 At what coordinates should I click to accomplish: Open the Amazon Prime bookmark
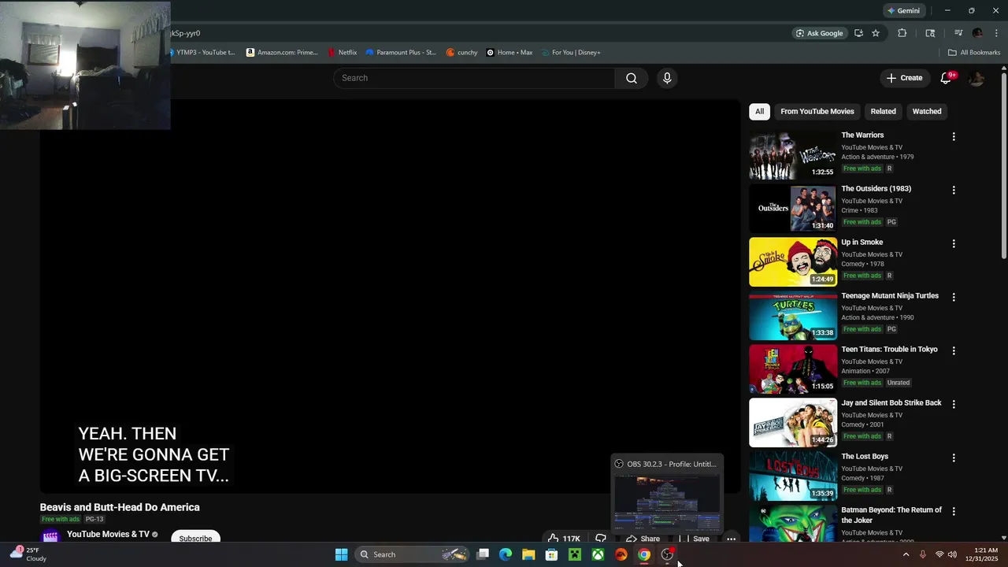282,53
